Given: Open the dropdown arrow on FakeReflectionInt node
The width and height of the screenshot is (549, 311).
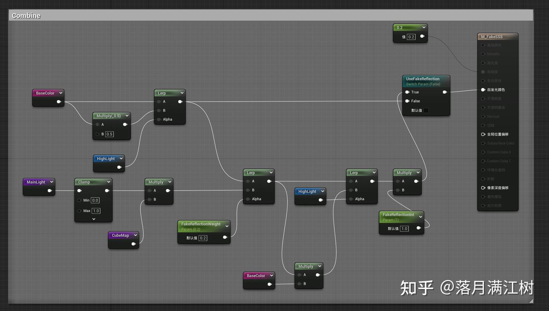Looking at the screenshot, I should [421, 217].
